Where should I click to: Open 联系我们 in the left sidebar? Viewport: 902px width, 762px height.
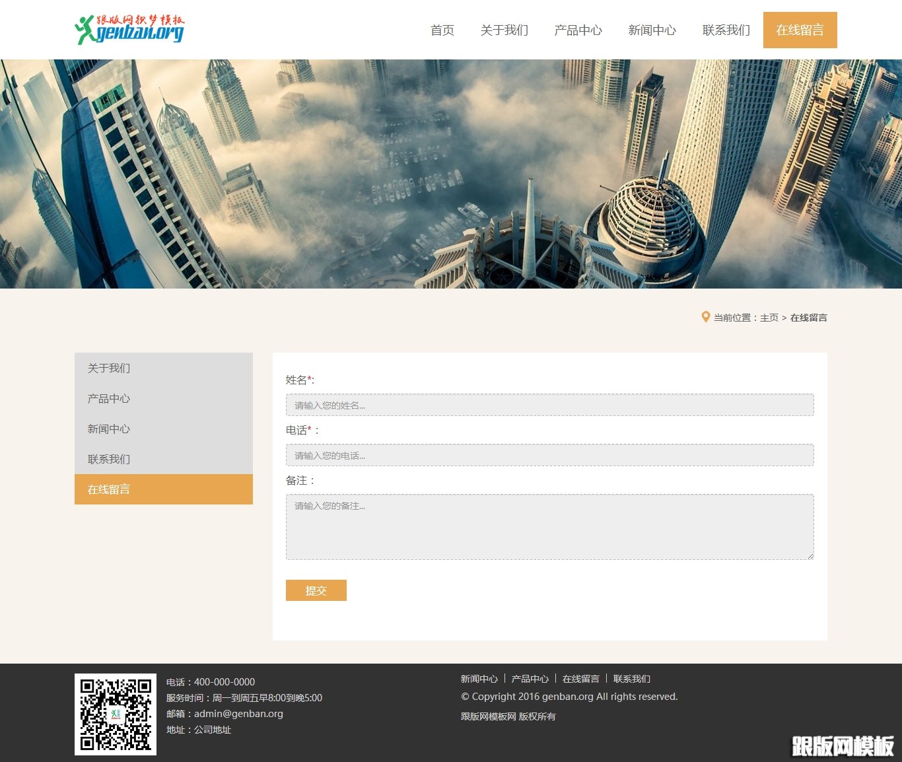coord(164,459)
